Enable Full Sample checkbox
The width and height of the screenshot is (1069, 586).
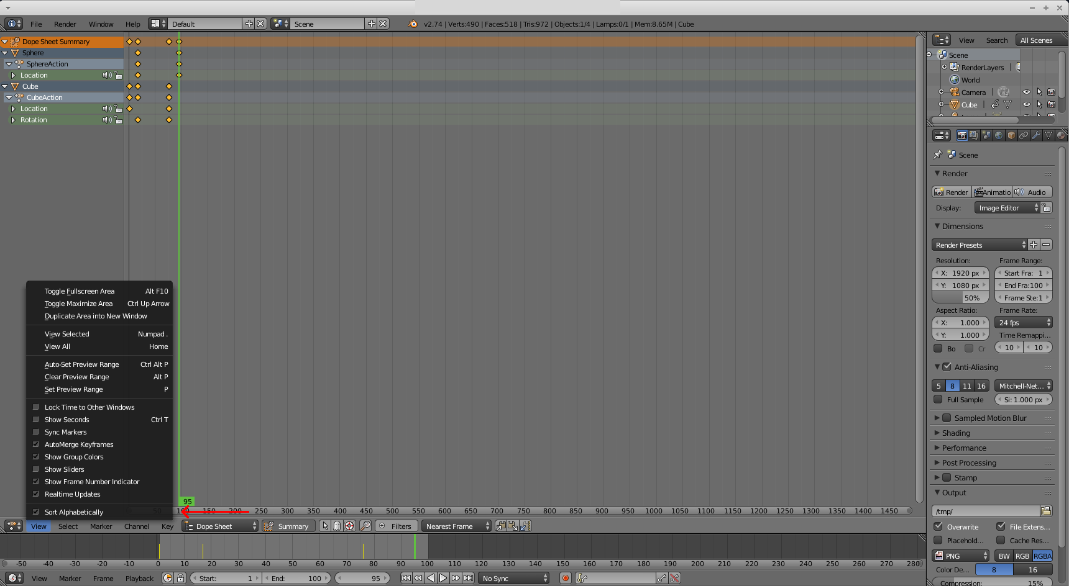coord(938,399)
